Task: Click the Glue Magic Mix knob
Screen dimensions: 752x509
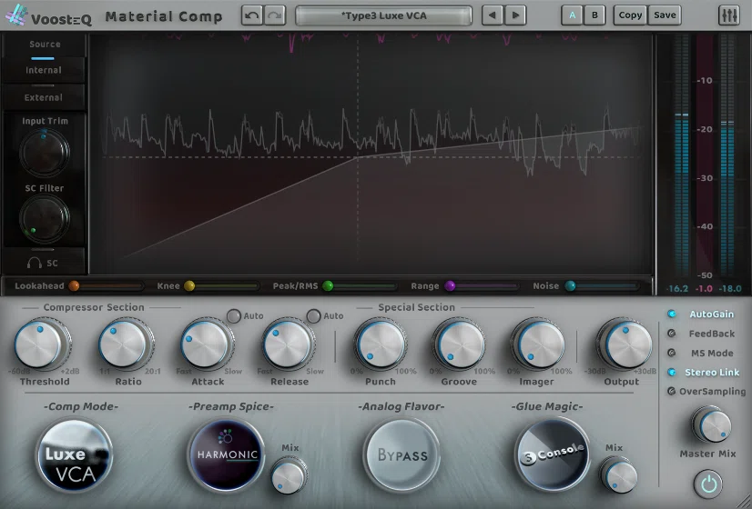Action: point(619,475)
